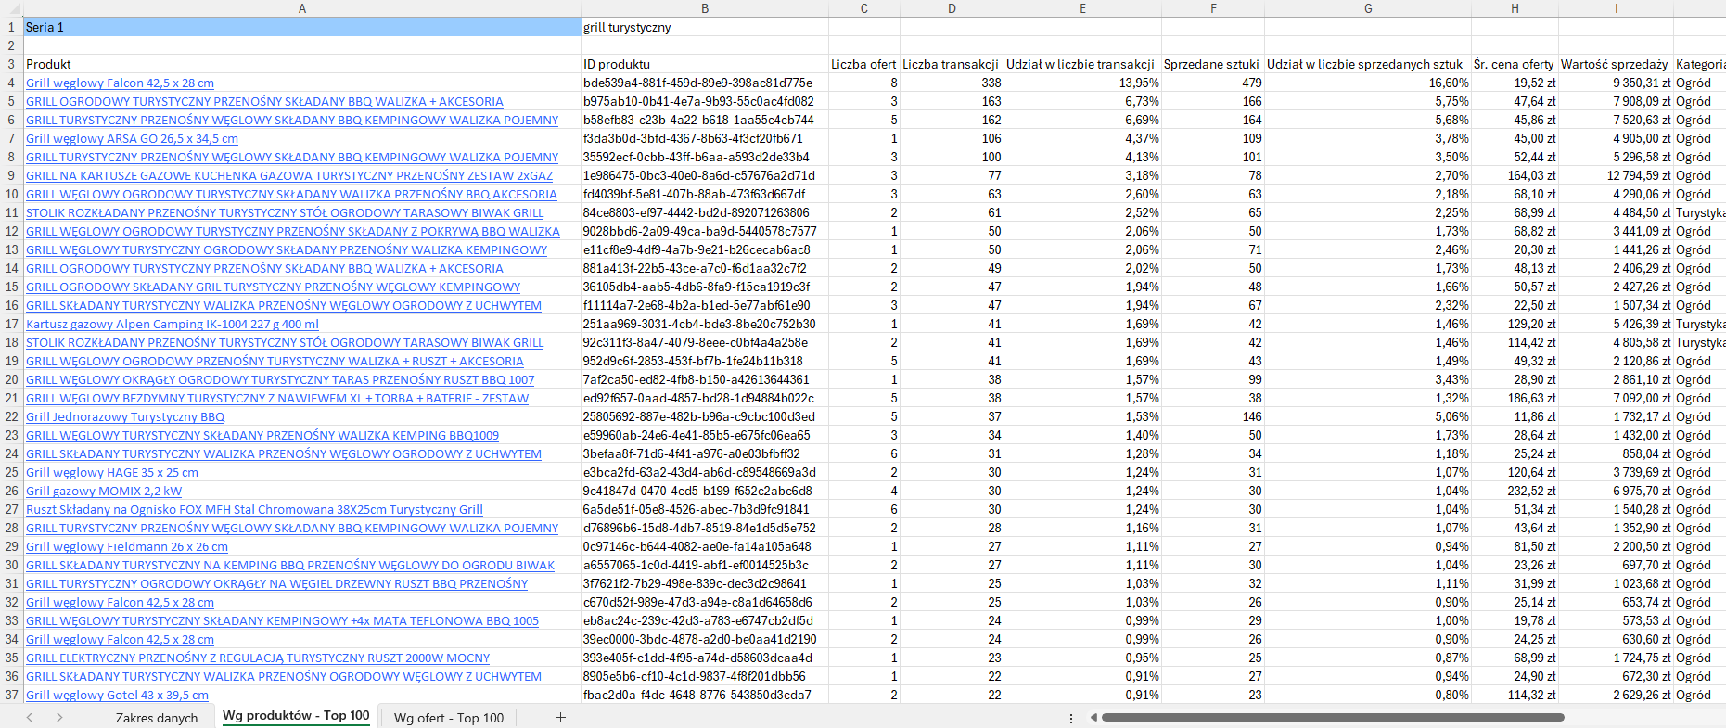
Task: Click the Sprzedane sztuki header cell
Action: [1212, 64]
